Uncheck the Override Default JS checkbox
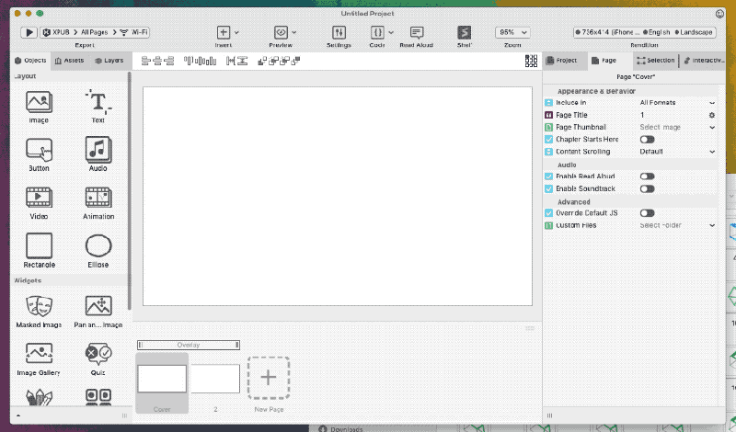Viewport: 736px width, 432px height. [548, 213]
